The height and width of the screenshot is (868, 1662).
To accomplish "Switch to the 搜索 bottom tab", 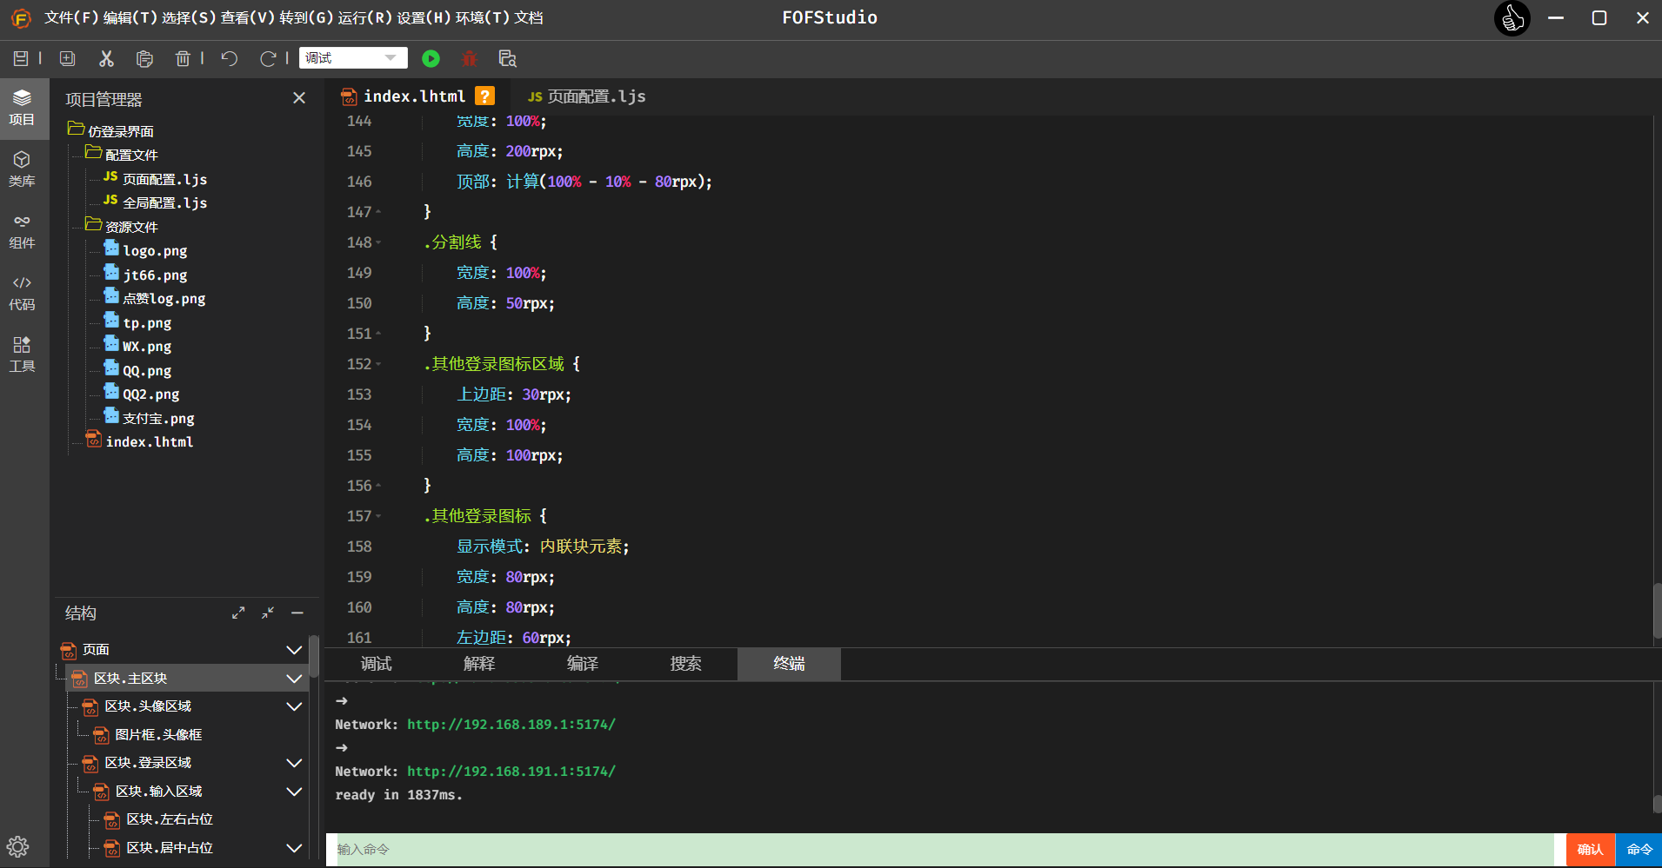I will 686,664.
